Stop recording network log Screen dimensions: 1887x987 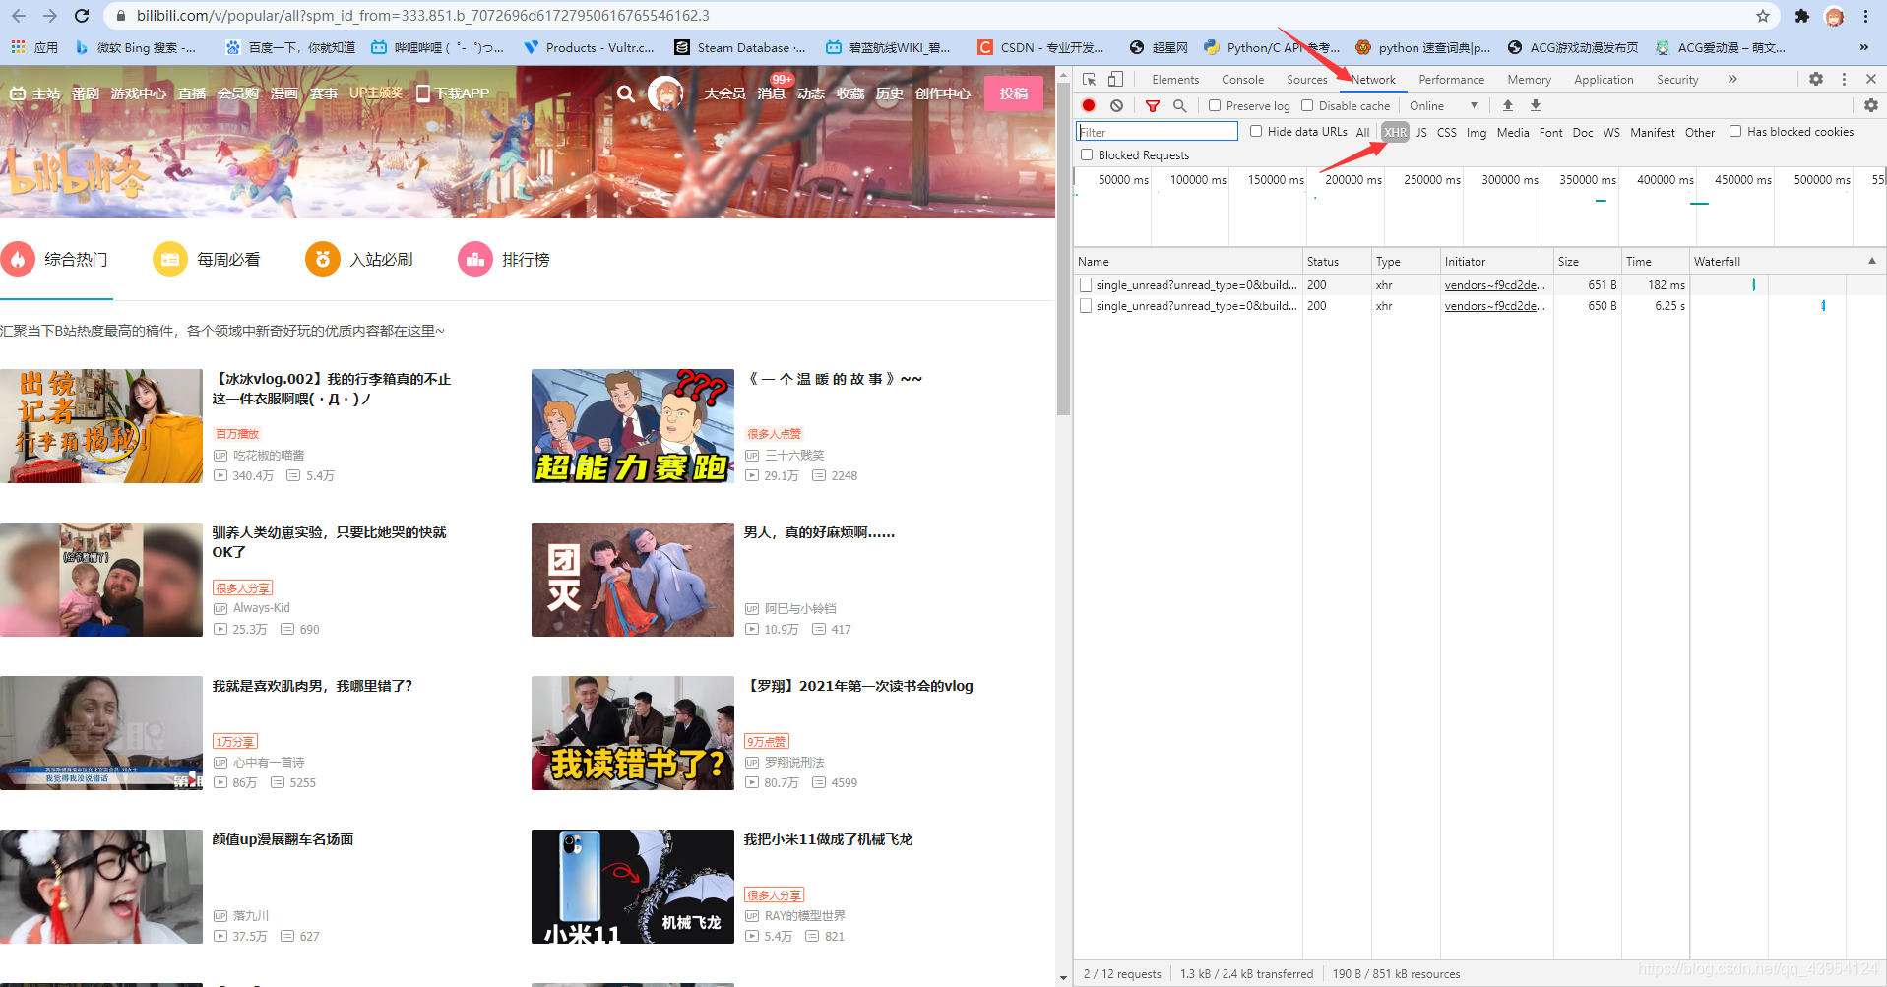pos(1089,105)
